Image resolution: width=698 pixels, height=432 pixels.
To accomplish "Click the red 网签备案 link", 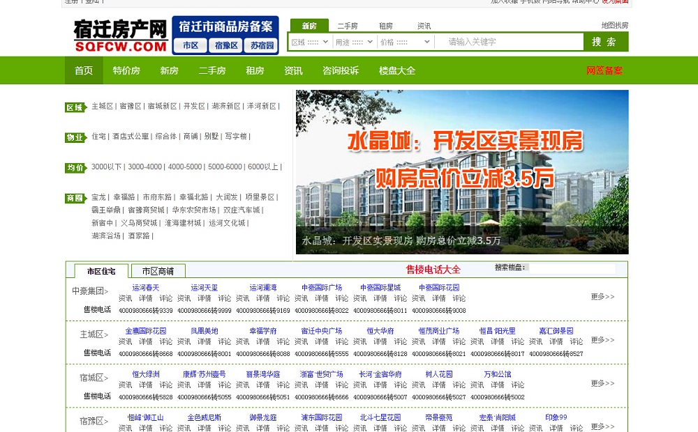I will (x=604, y=70).
